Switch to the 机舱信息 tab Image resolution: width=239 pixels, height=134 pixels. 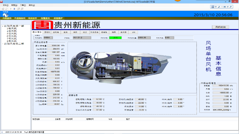pos(95,32)
